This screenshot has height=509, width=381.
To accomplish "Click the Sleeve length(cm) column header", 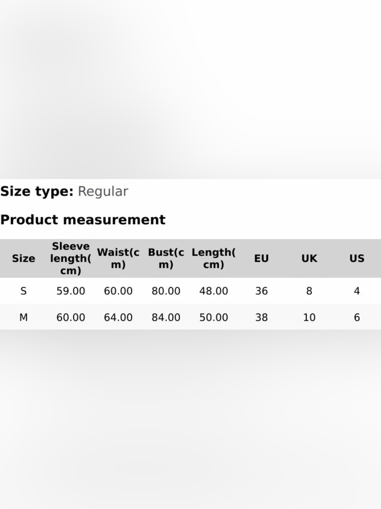I will [70, 259].
